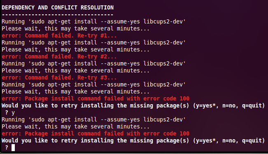Click the last 'Running sudo apt-get' line
Viewport: 268px width, 154px height.
[x=94, y=120]
